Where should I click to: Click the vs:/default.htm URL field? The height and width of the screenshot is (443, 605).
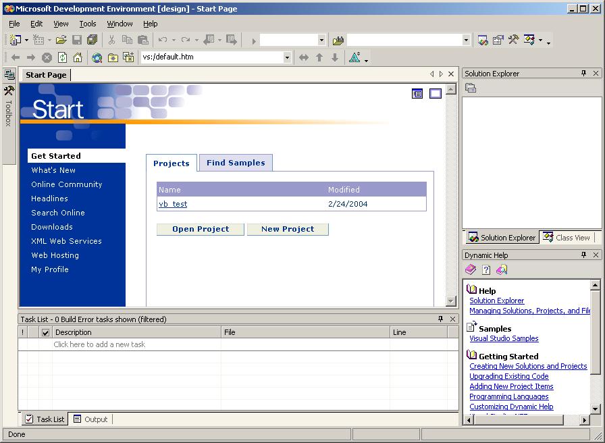(212, 57)
